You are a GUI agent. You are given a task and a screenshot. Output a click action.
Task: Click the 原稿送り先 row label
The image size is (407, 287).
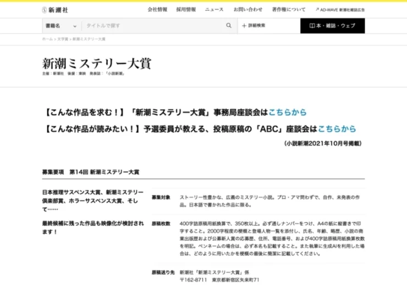pos(163,272)
